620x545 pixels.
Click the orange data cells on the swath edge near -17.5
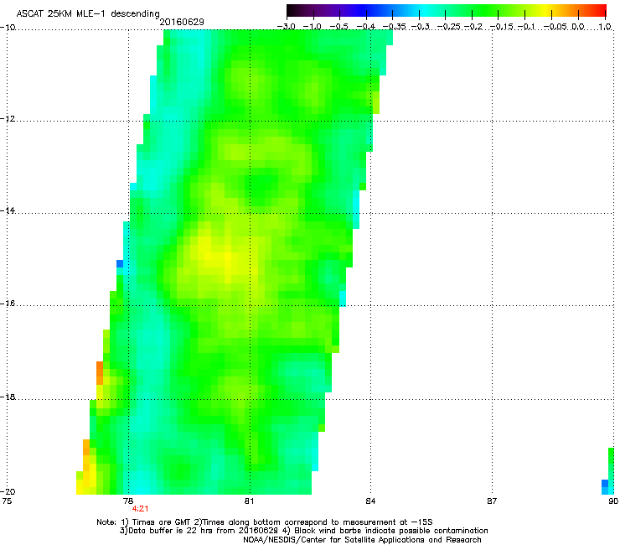[100, 373]
